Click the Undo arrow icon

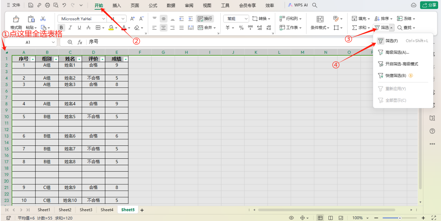[x=64, y=5]
